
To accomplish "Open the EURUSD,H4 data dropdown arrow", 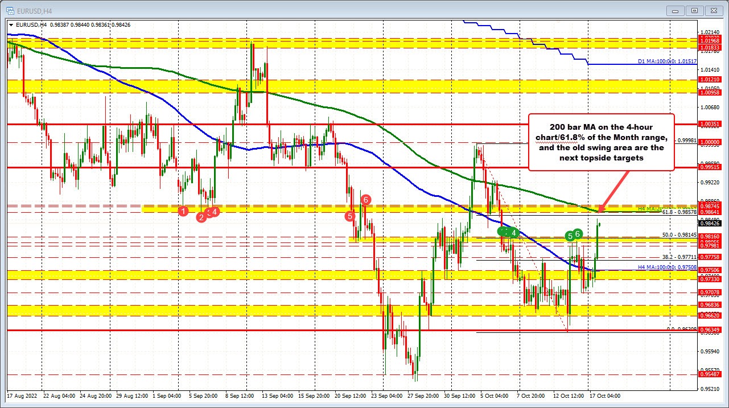I will 11,24.
